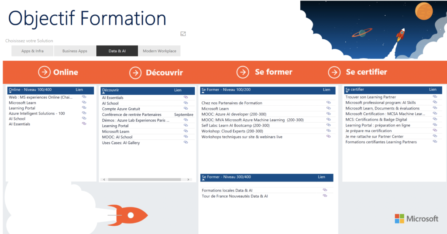The width and height of the screenshot is (447, 234).
Task: Sort by Se Former - Niveau 100/200 header
Action: point(226,90)
